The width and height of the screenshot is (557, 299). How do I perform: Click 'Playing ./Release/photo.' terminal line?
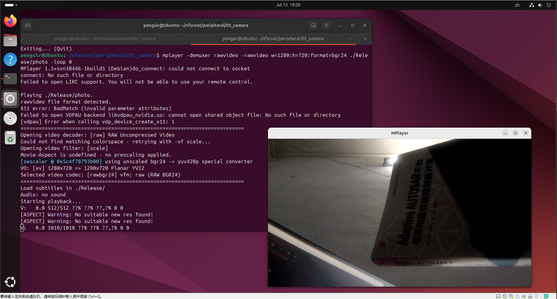[x=56, y=95]
